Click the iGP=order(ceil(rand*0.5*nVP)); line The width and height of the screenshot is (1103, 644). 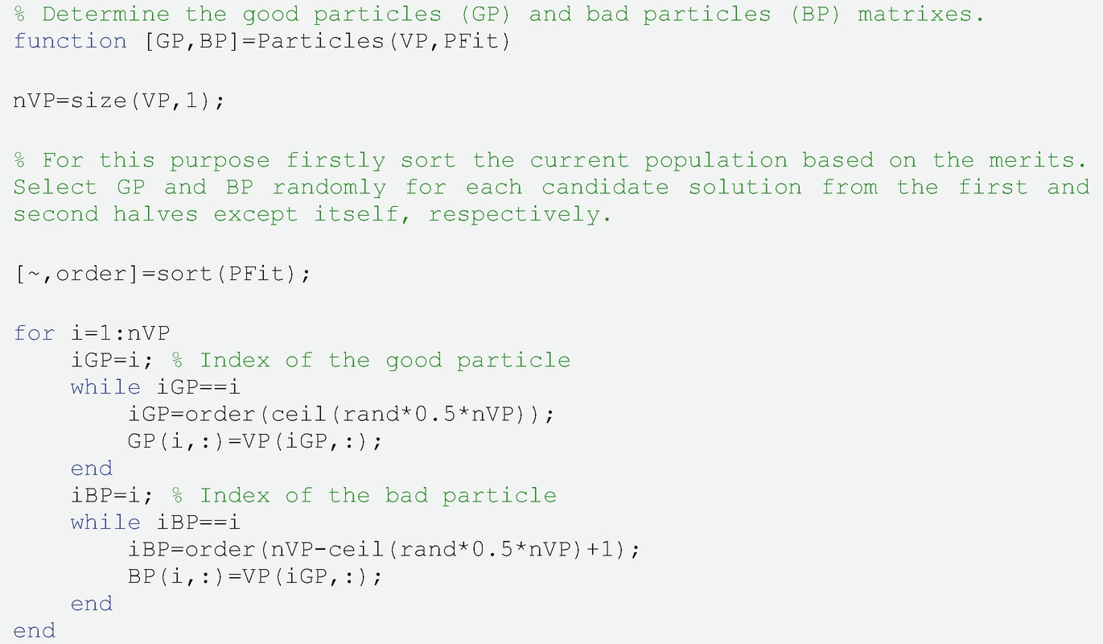pyautogui.click(x=342, y=414)
